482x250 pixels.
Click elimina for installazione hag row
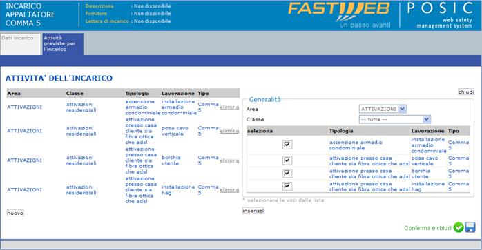click(x=229, y=189)
